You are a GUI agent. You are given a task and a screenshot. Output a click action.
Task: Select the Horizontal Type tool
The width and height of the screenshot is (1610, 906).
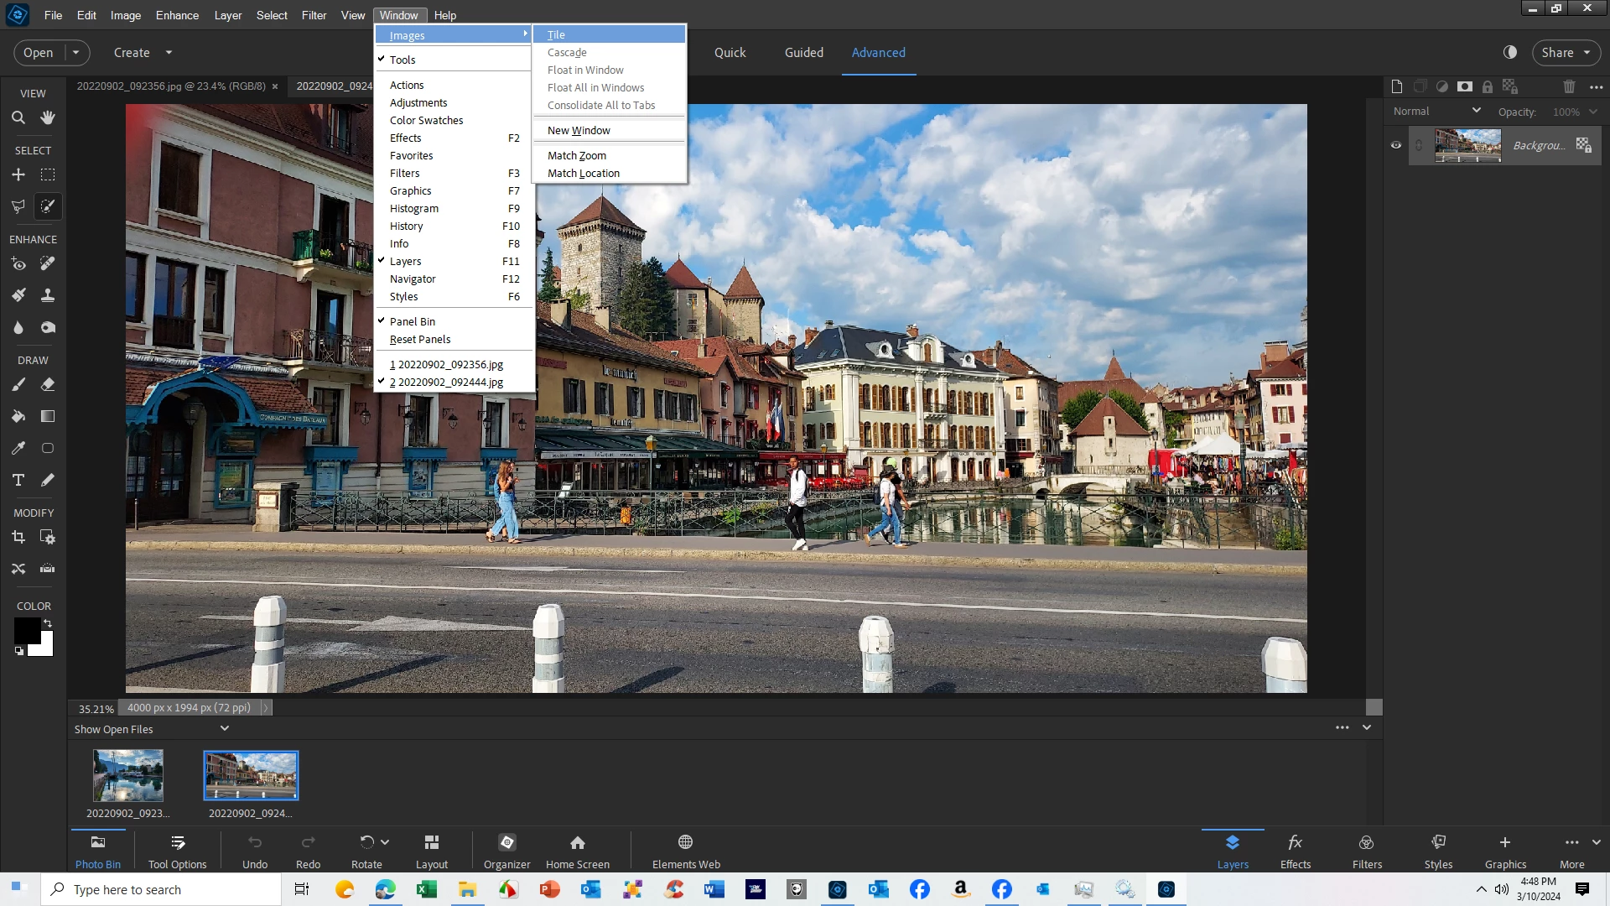click(x=18, y=480)
